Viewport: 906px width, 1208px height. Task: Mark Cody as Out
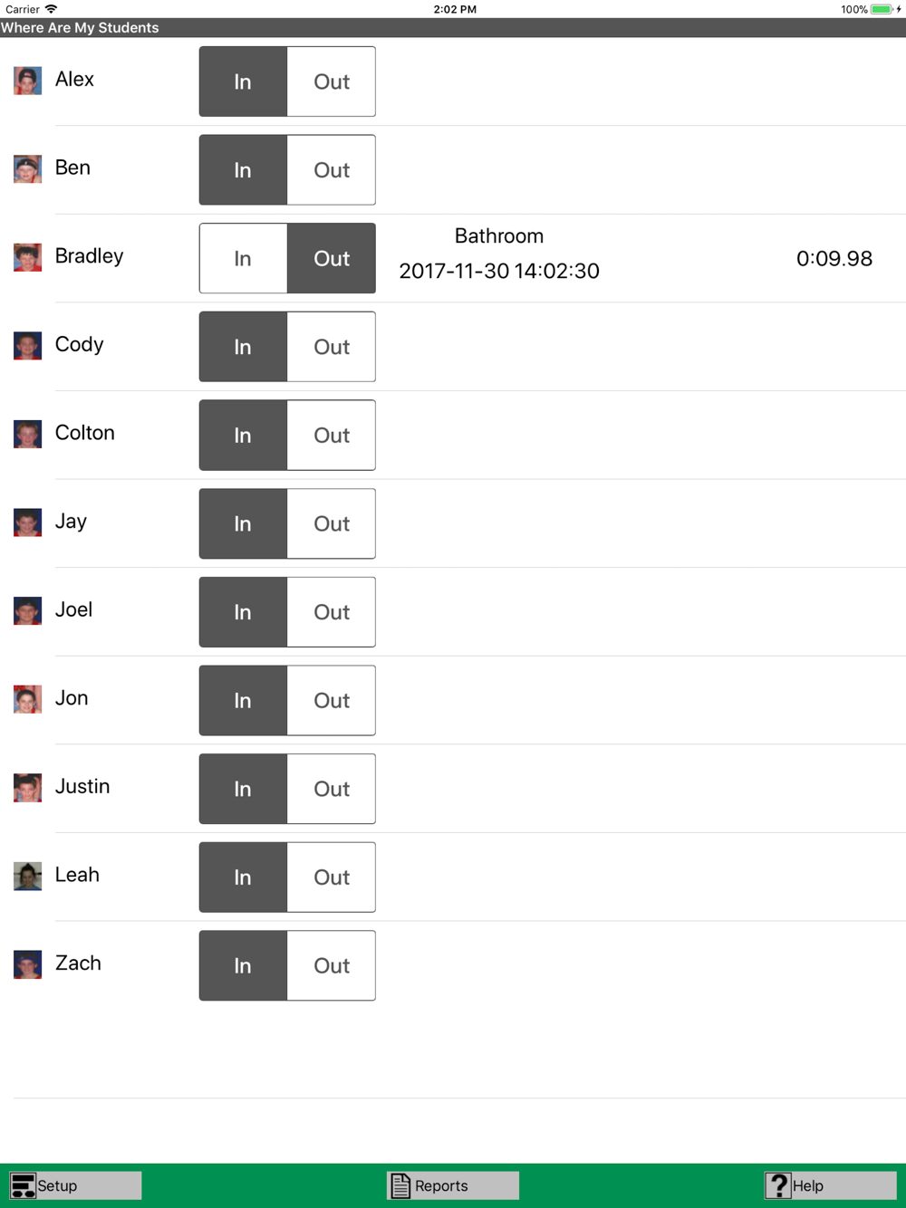[x=332, y=347]
